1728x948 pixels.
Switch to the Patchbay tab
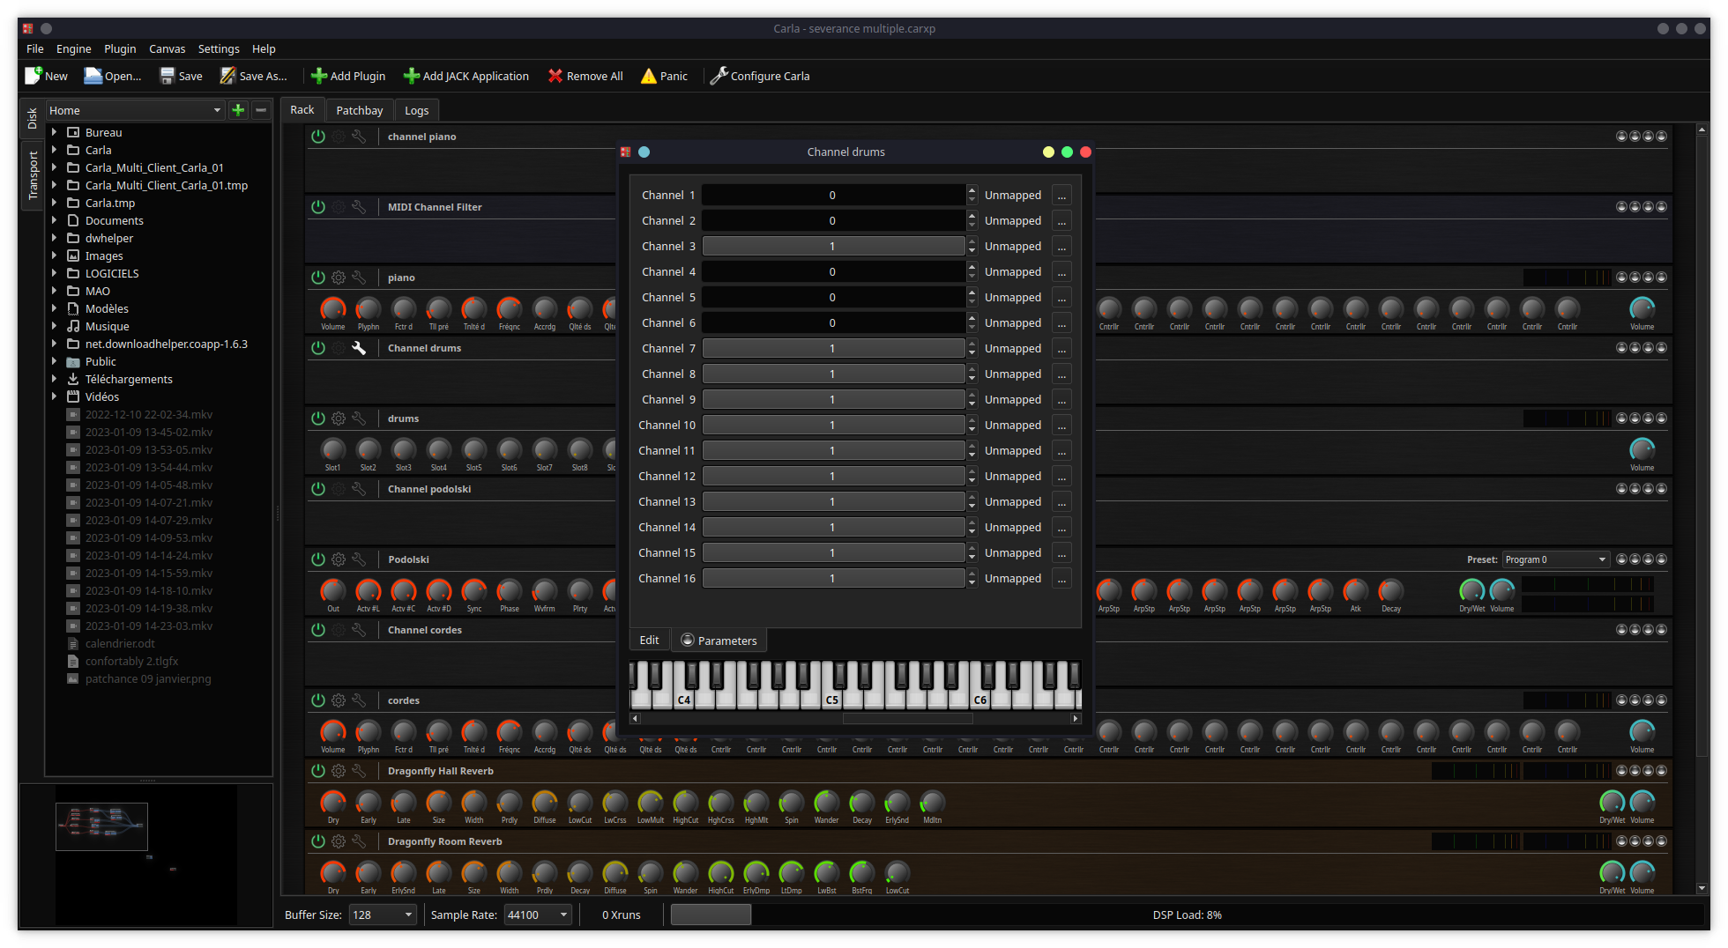tap(359, 110)
